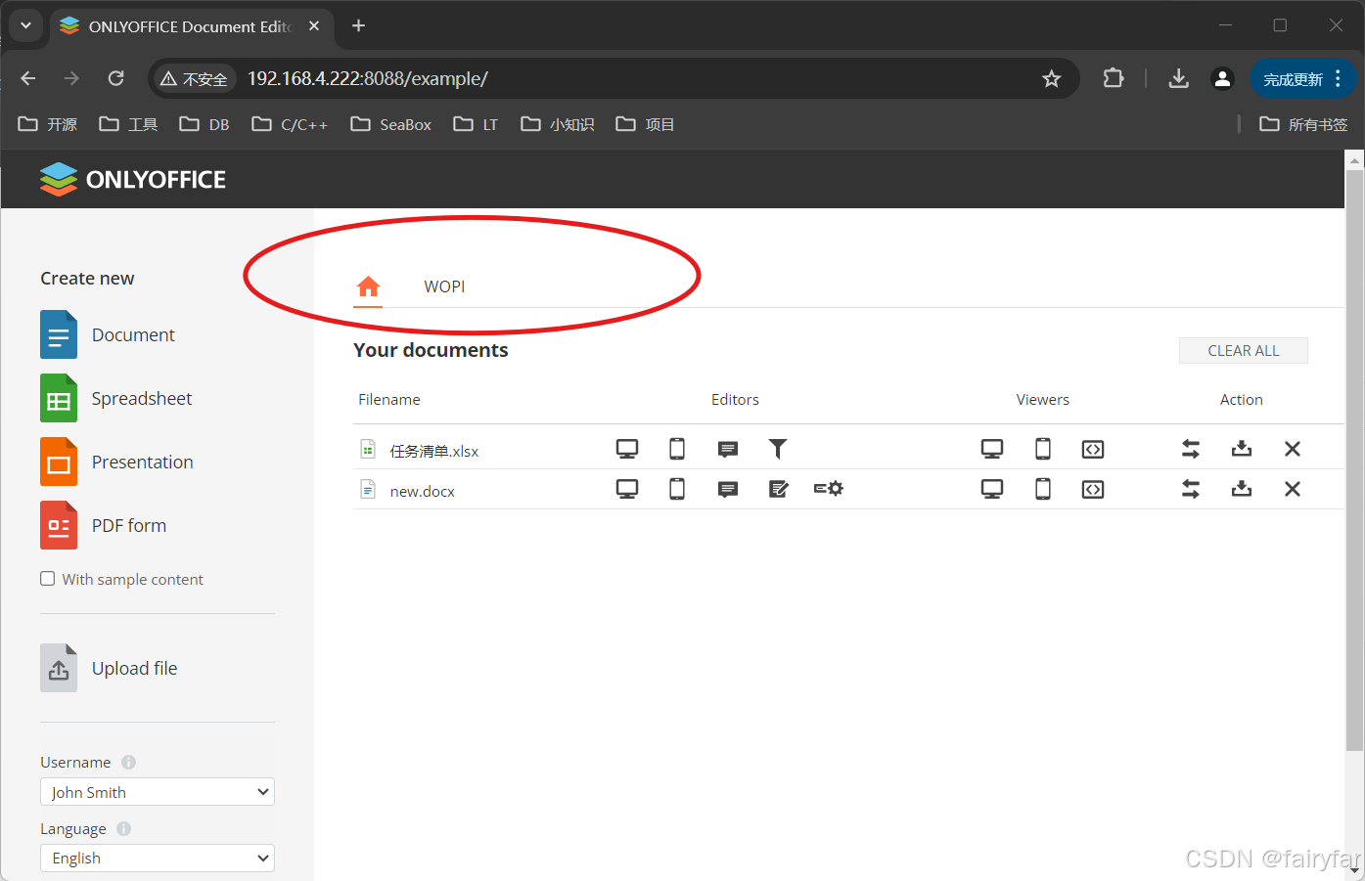Convert 任务清单.xlsx to another format

(1191, 448)
